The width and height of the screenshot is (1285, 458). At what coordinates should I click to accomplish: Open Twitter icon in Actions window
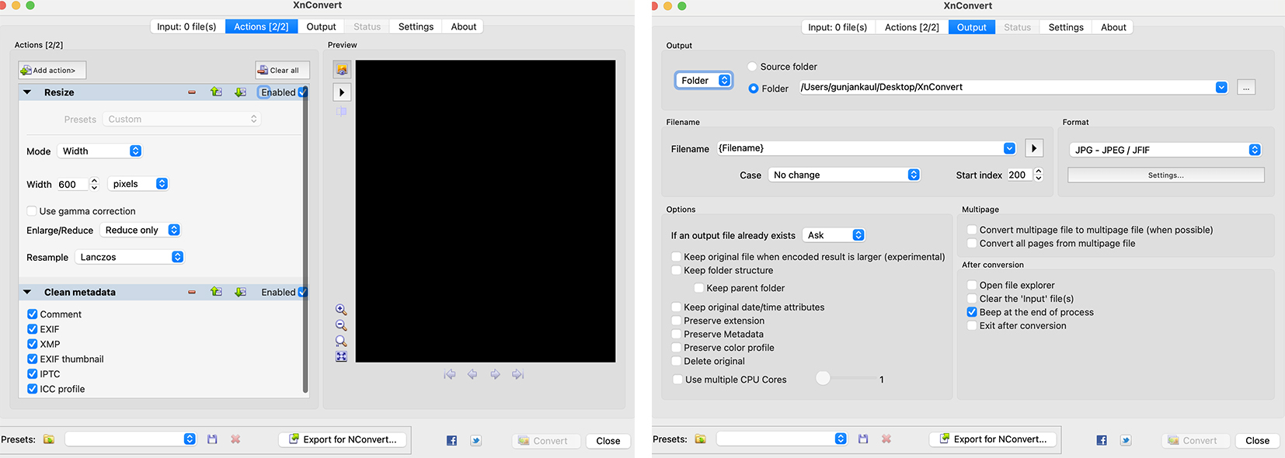coord(476,441)
